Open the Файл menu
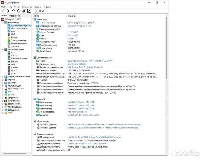 pos(4,7)
